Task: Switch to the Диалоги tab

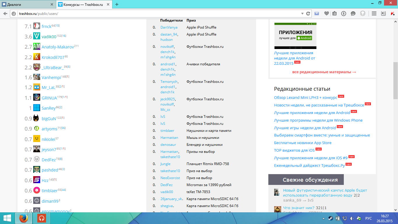Action: tap(28, 4)
